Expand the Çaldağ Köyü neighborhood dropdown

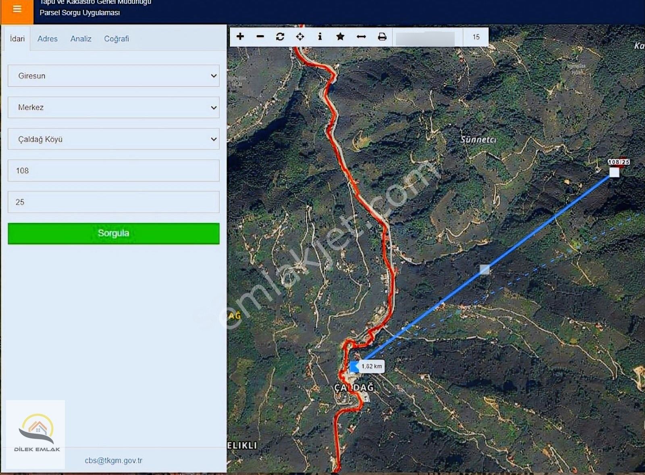[113, 139]
